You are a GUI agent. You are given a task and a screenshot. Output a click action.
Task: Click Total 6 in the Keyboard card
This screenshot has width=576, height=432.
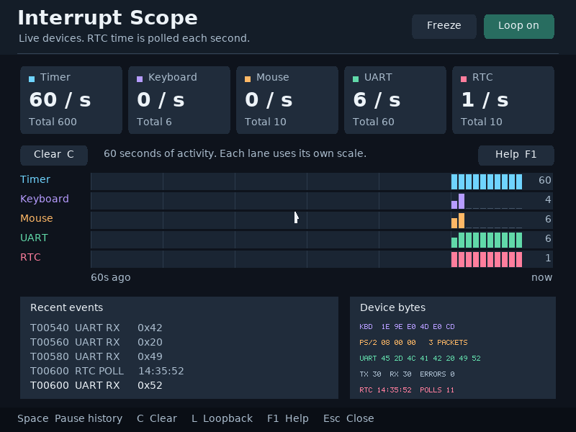(154, 122)
